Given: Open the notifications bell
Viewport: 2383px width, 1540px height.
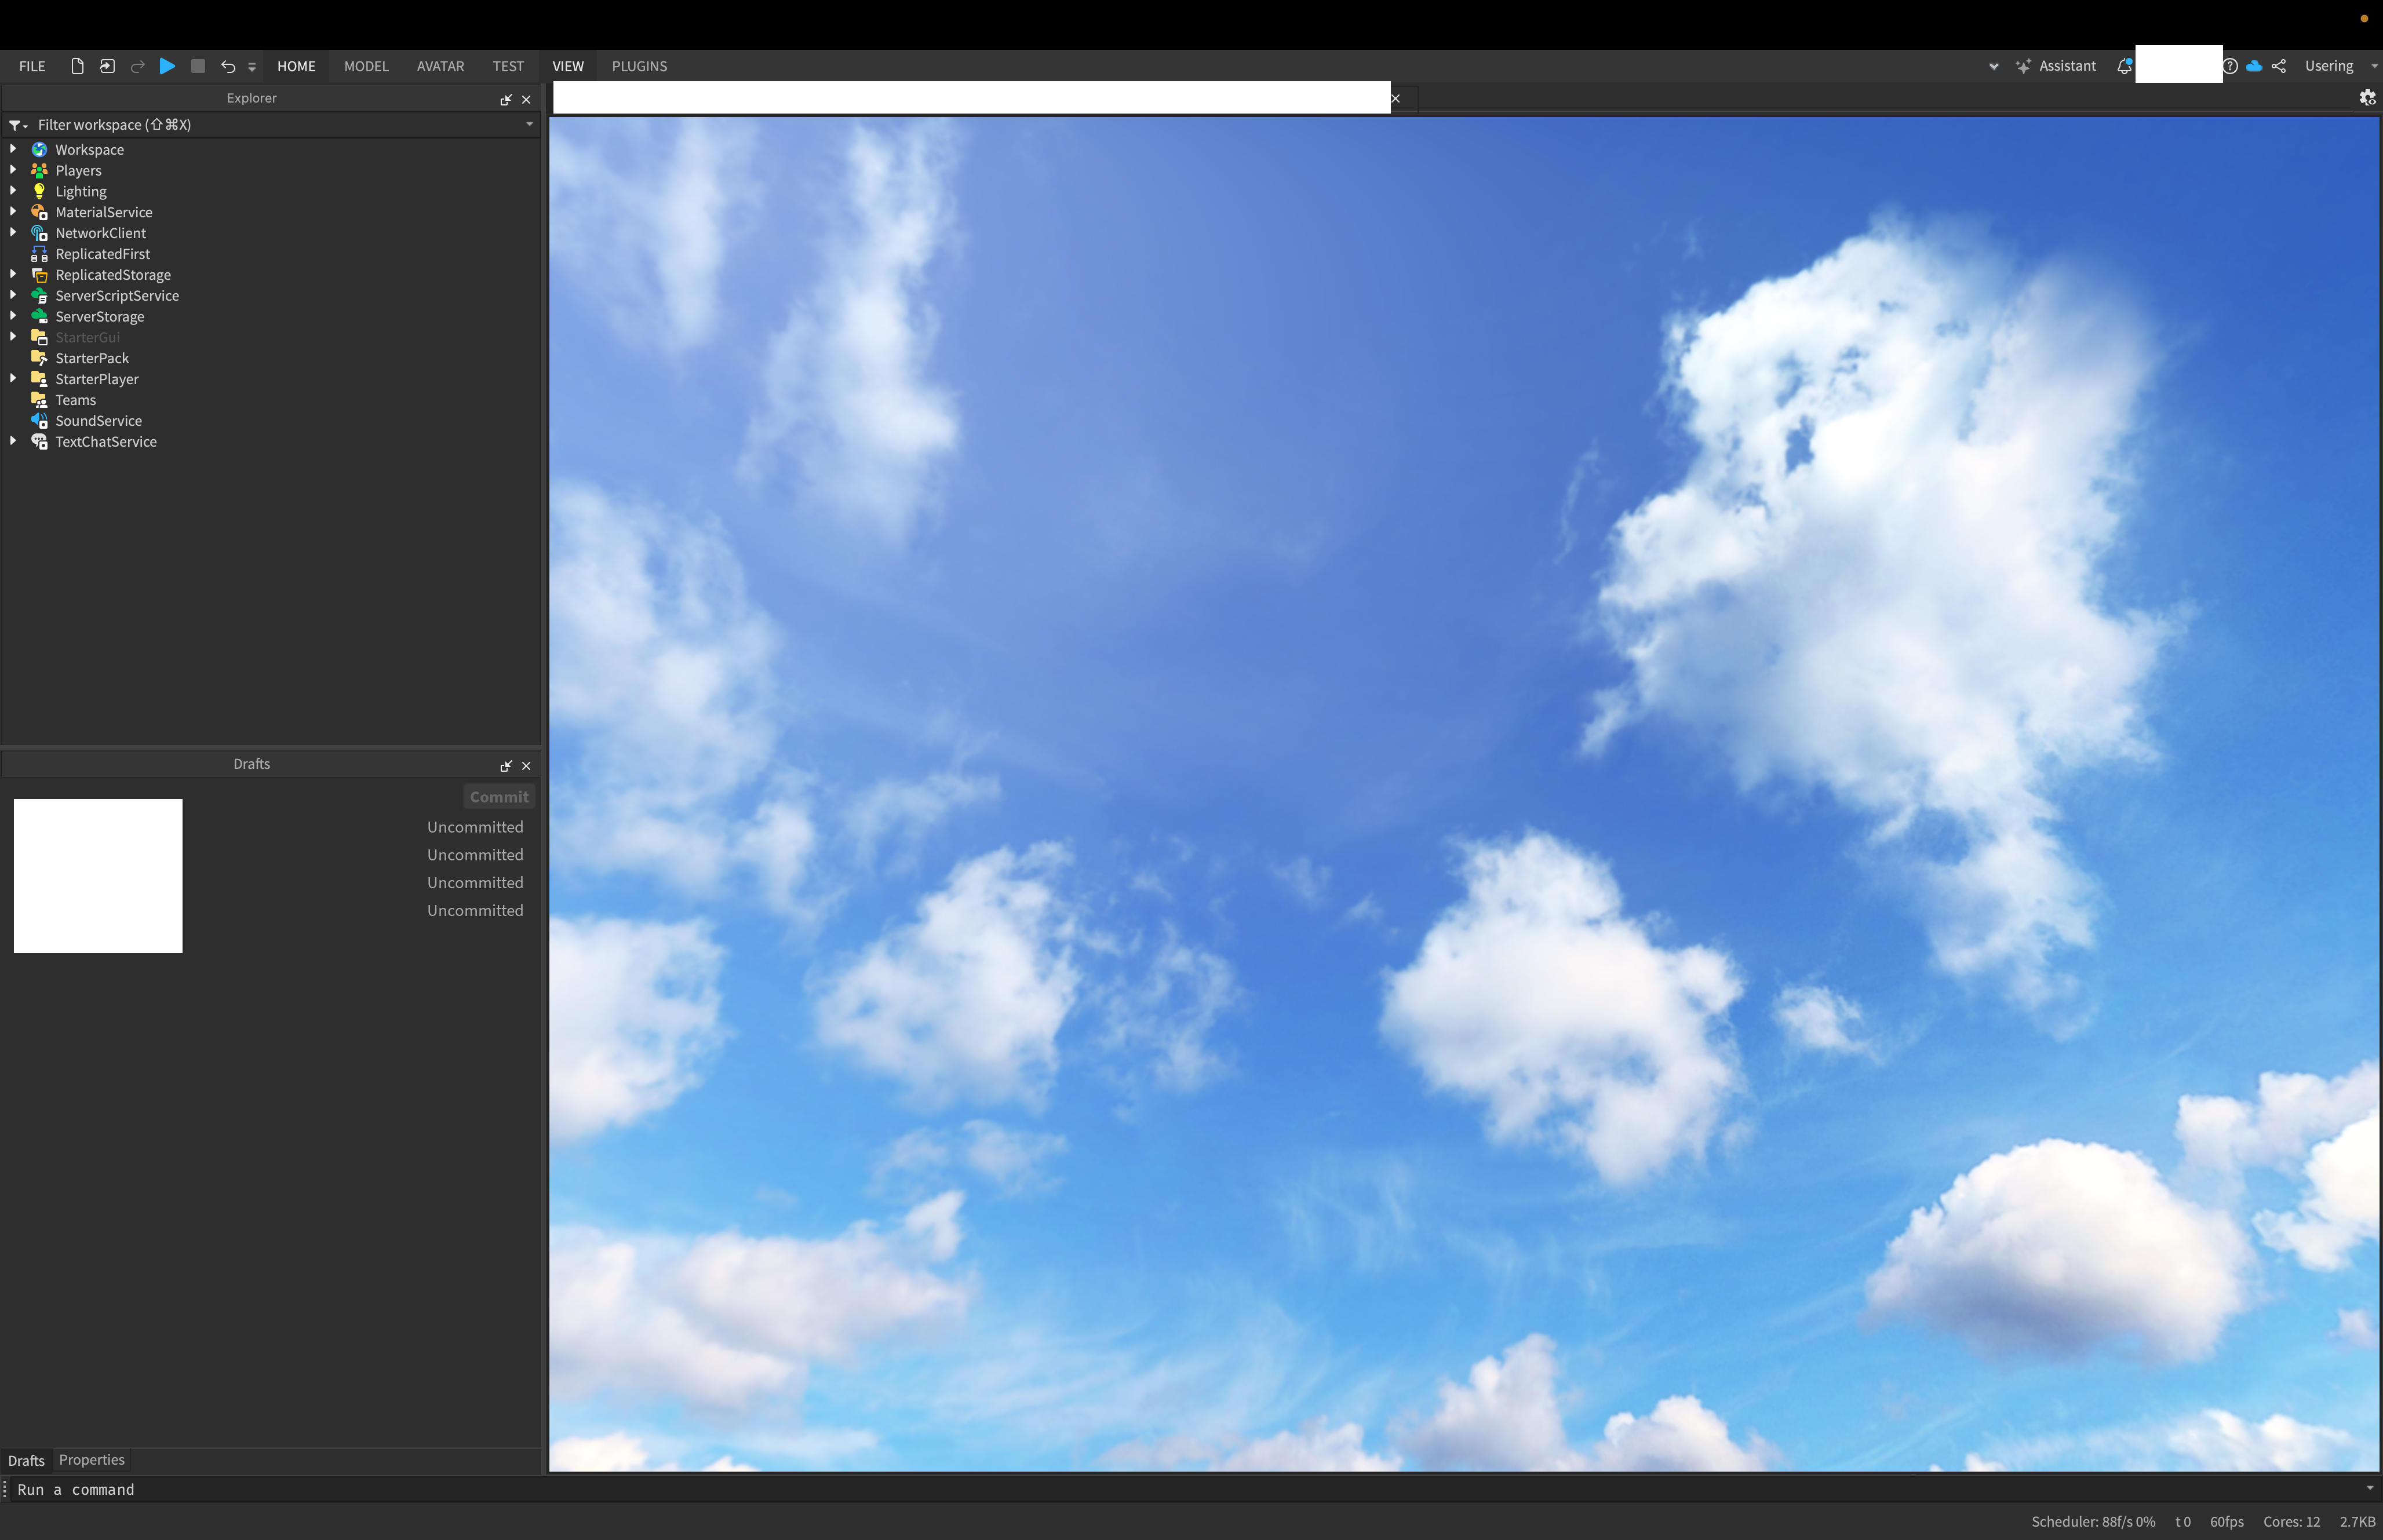Looking at the screenshot, I should [2123, 66].
